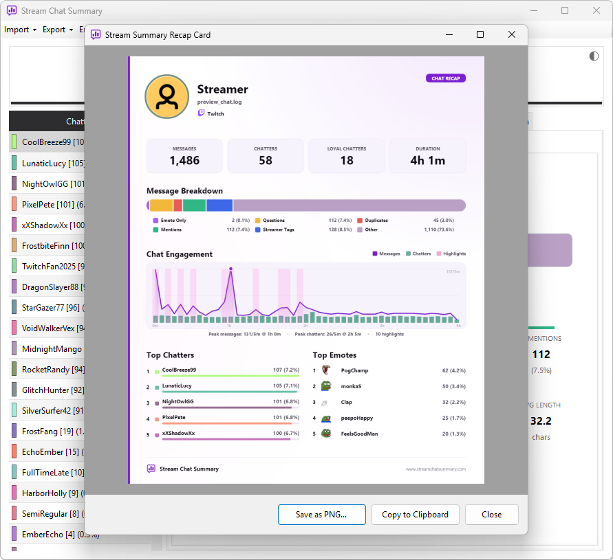Click the Clap emote icon
This screenshot has width=613, height=560.
tap(324, 403)
